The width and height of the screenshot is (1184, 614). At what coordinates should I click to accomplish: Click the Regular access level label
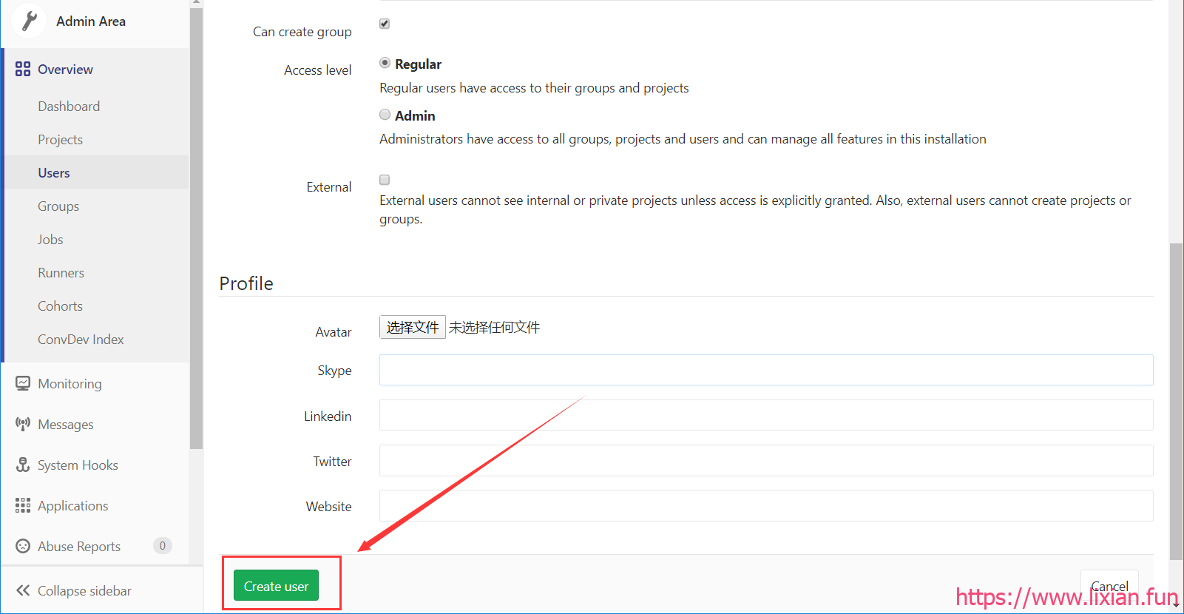point(418,64)
